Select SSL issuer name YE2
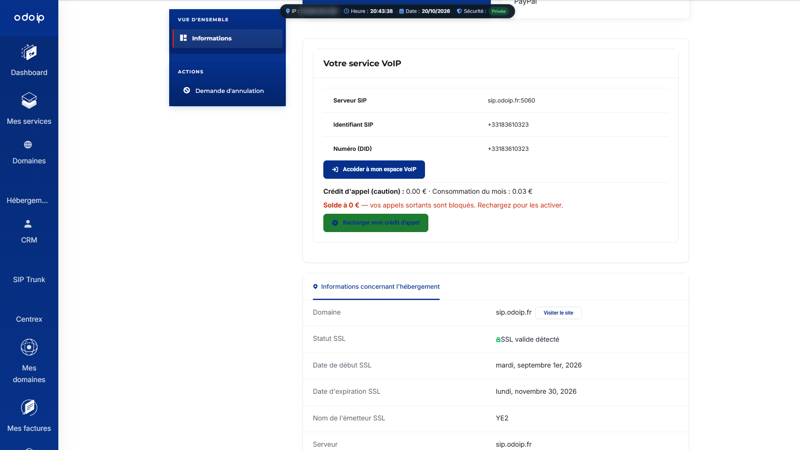The height and width of the screenshot is (450, 800). [x=502, y=418]
